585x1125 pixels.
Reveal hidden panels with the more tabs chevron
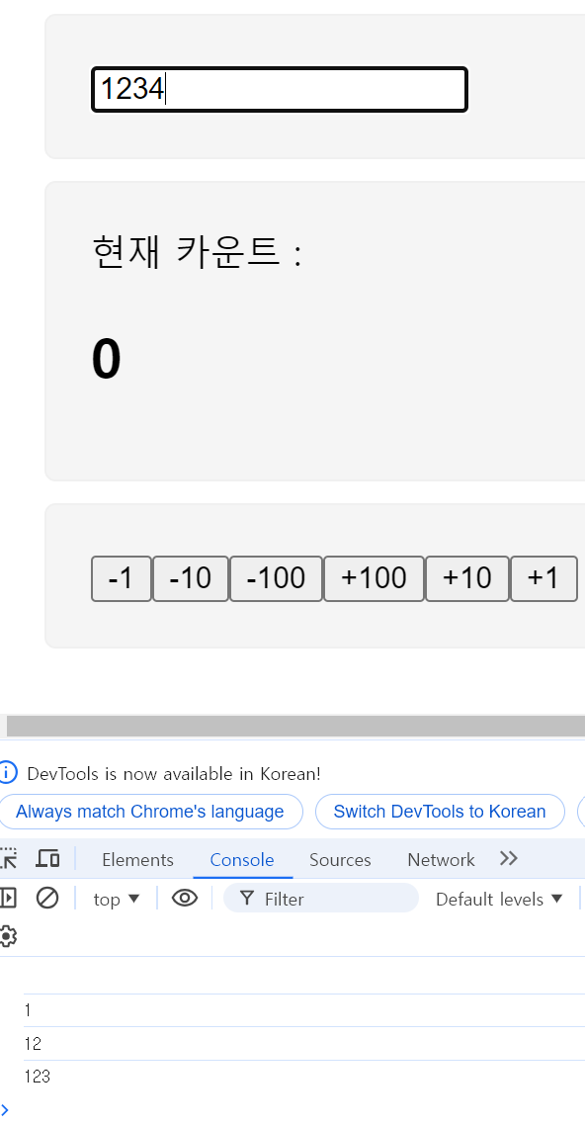pyautogui.click(x=508, y=858)
